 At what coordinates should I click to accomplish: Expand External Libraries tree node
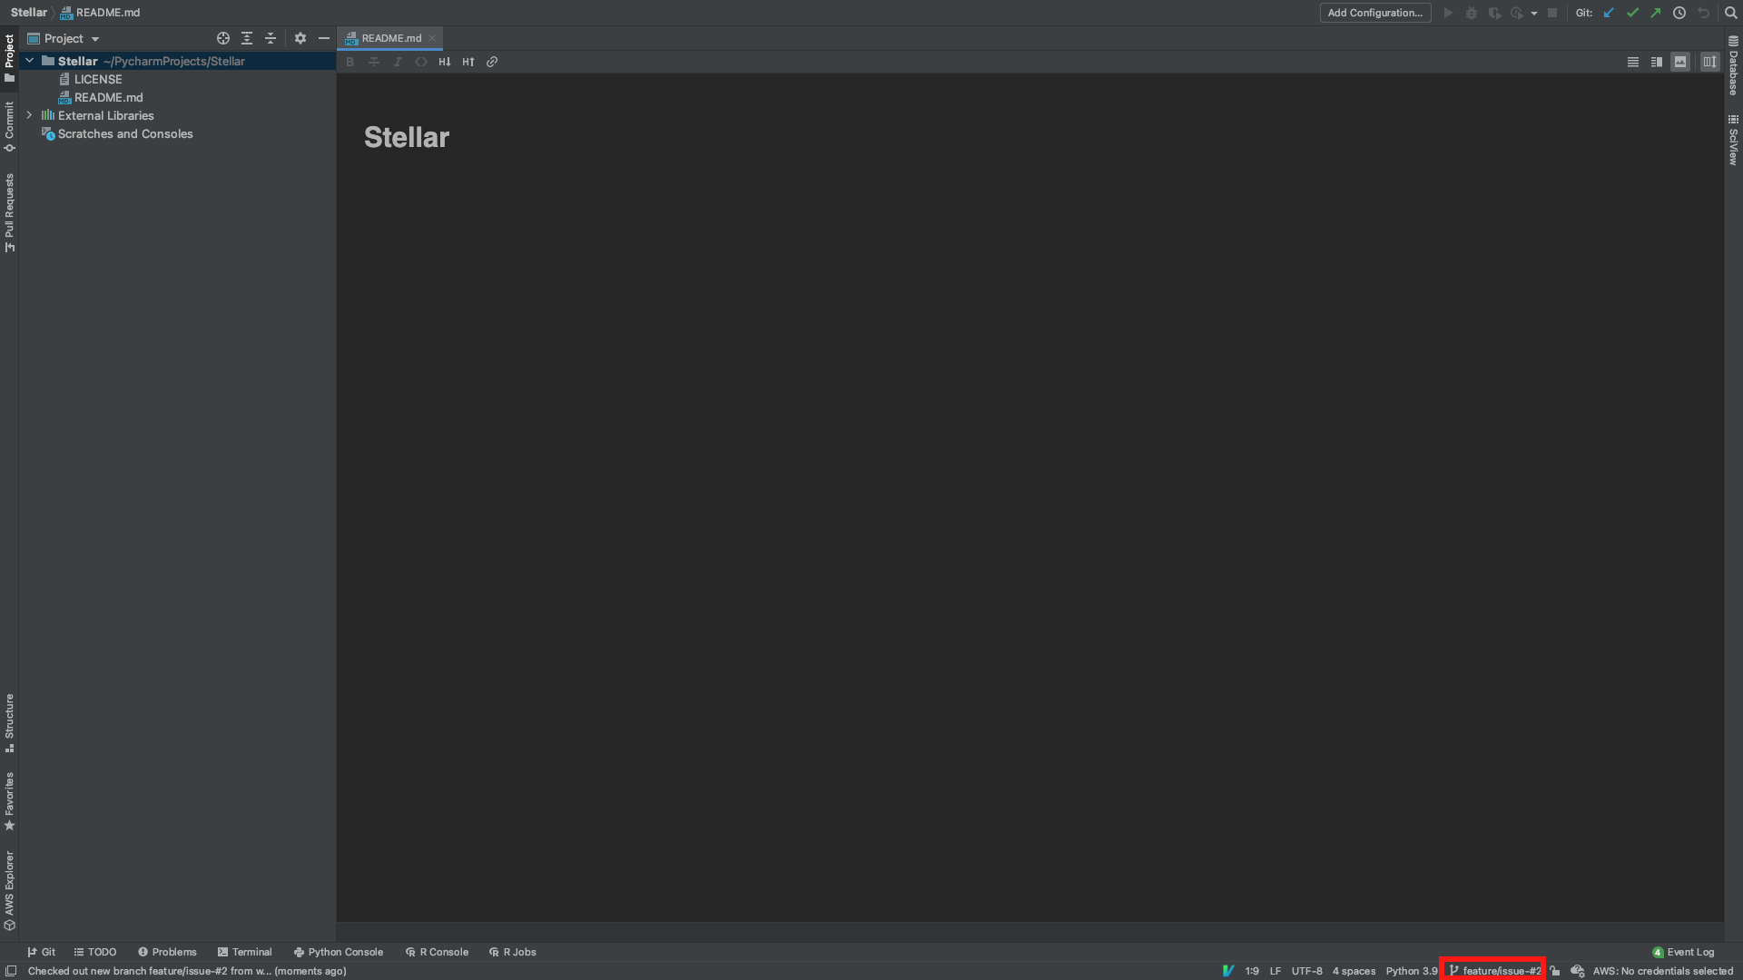(29, 115)
